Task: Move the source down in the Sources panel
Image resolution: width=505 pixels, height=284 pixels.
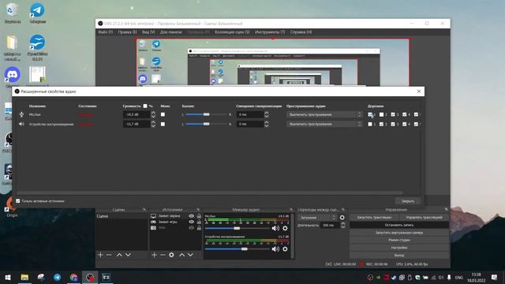Action: click(x=190, y=255)
